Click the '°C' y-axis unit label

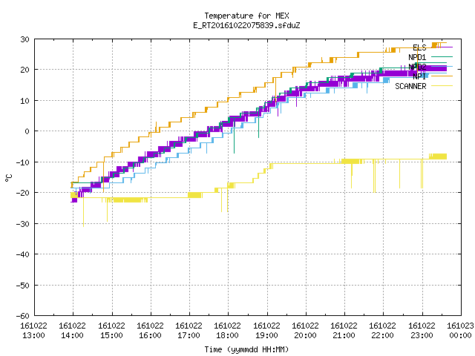[x=8, y=178]
